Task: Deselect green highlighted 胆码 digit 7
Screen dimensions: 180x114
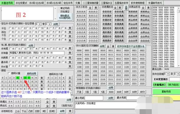Action: (29, 78)
